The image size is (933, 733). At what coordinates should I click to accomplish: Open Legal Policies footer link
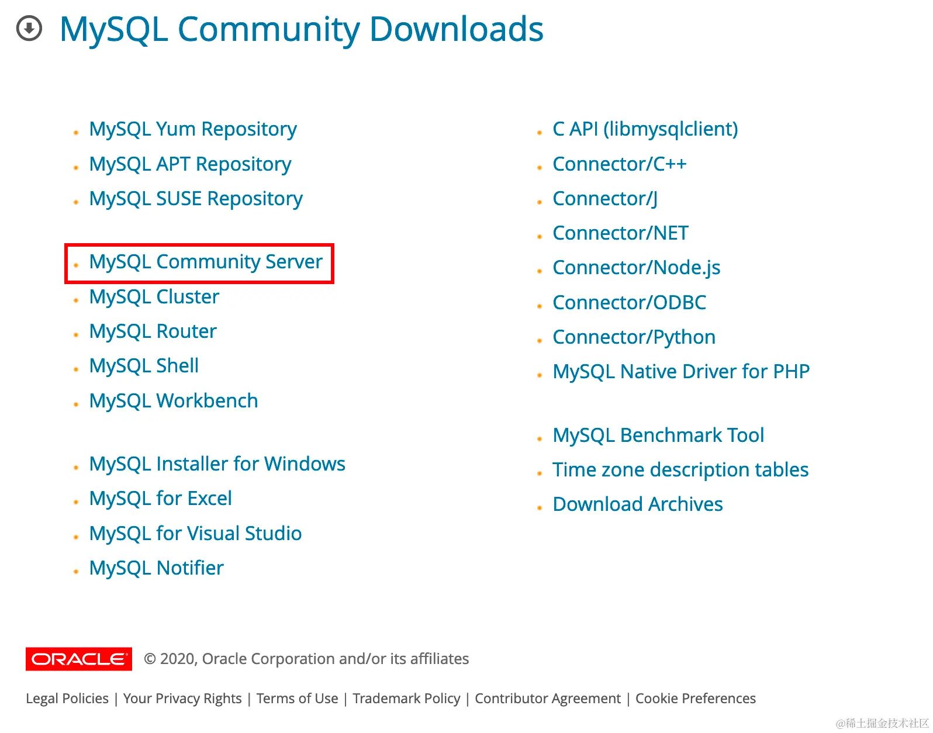pyautogui.click(x=67, y=699)
